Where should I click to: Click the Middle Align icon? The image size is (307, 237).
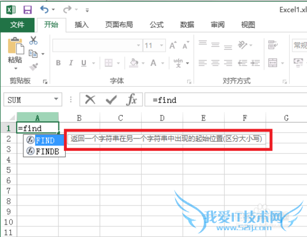(x=216, y=45)
